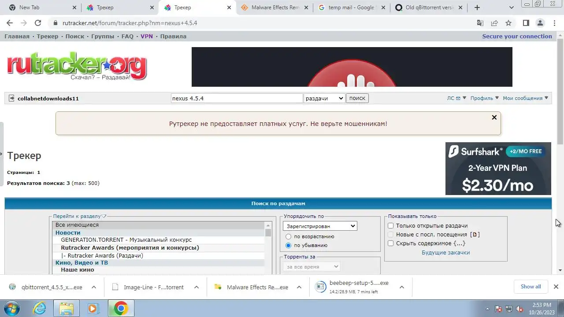564x317 pixels.
Task: Select the по возрастанию radio button
Action: click(289, 236)
